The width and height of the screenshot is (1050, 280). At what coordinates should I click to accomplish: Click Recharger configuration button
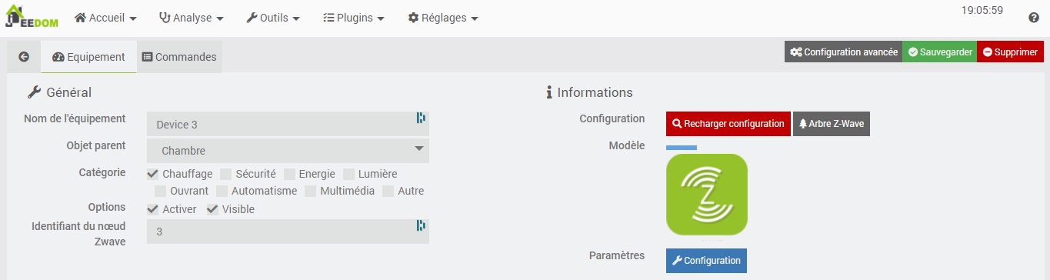click(728, 124)
